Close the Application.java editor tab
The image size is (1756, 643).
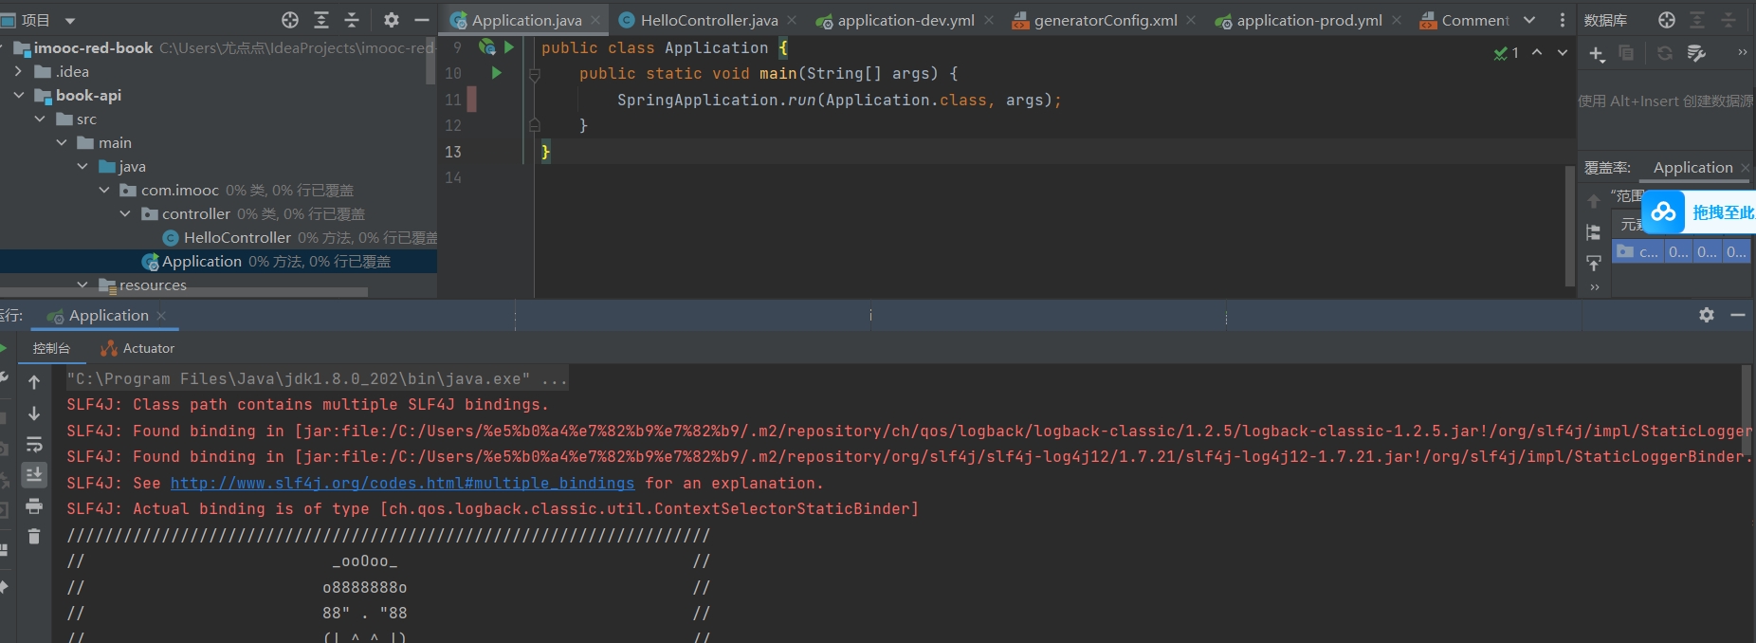[x=595, y=20]
